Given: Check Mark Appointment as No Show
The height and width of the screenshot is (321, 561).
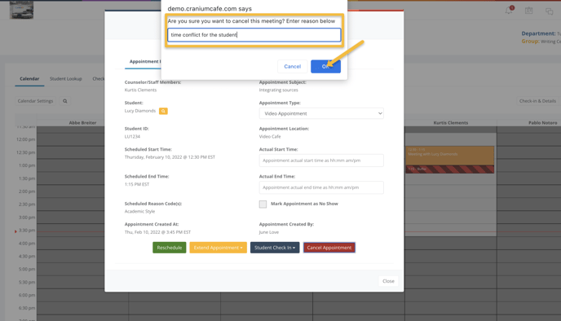Looking at the screenshot, I should [263, 204].
